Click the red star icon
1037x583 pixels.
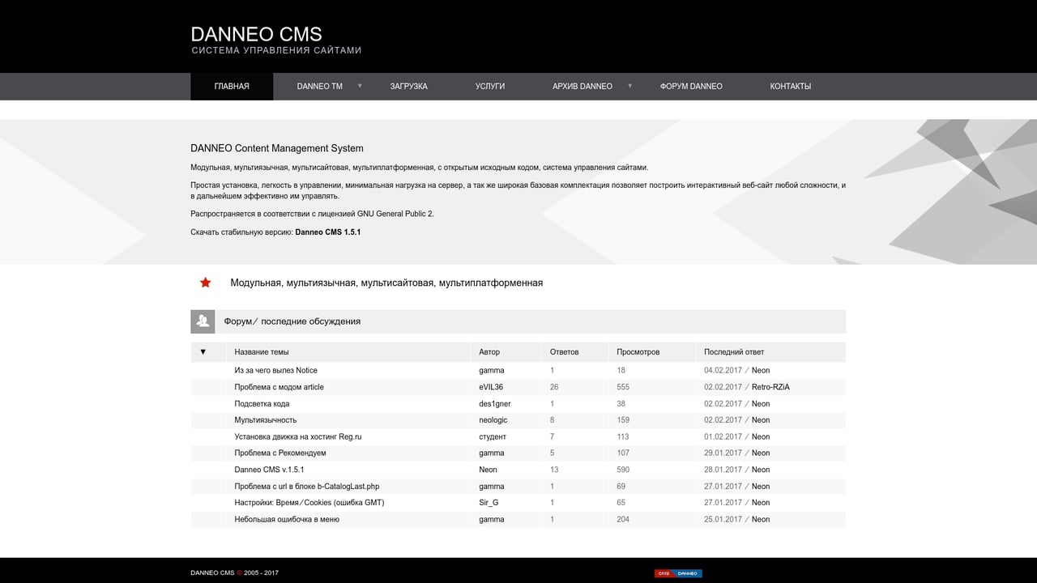pyautogui.click(x=205, y=283)
